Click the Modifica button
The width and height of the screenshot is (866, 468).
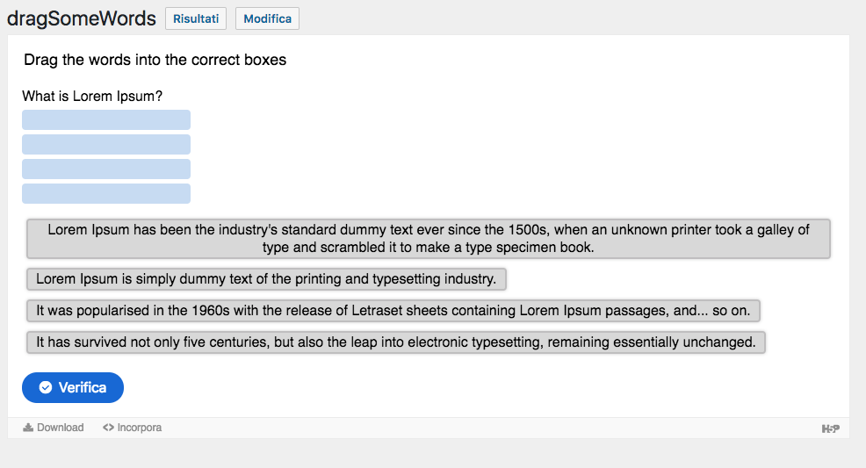267,18
